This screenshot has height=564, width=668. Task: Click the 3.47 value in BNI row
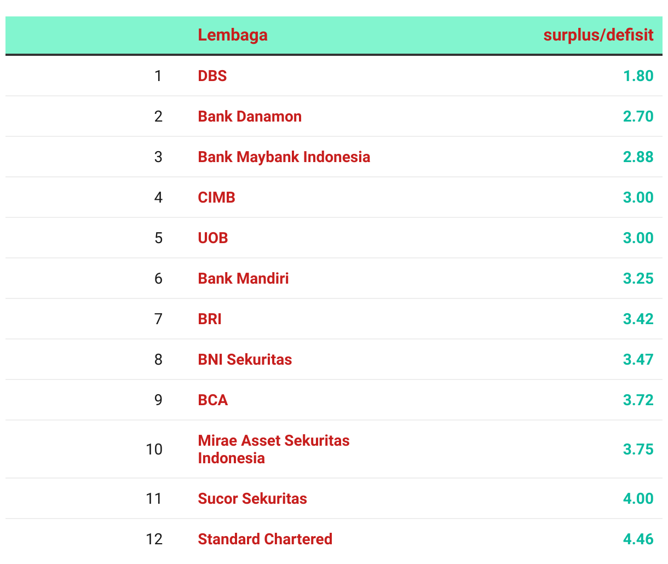point(638,359)
